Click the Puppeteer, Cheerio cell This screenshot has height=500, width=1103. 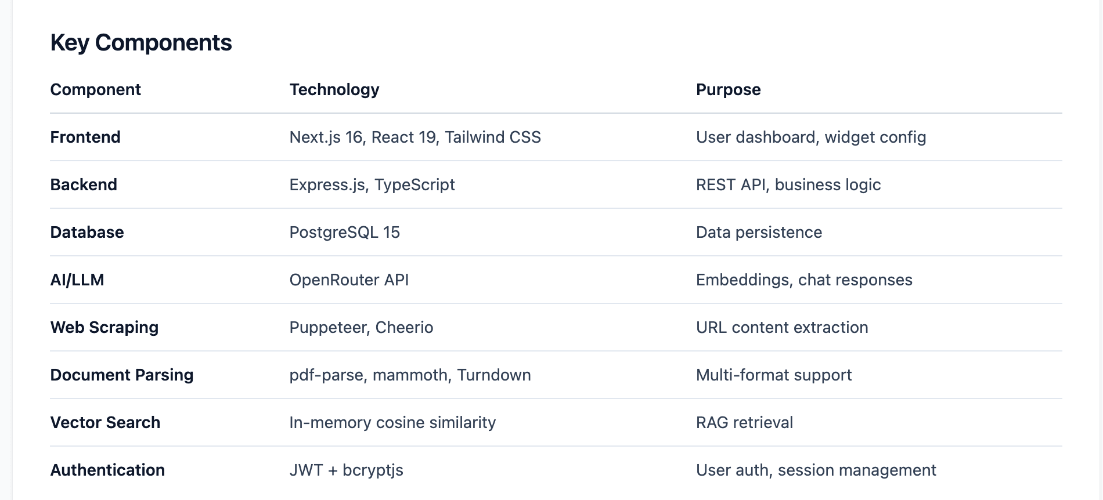(361, 327)
